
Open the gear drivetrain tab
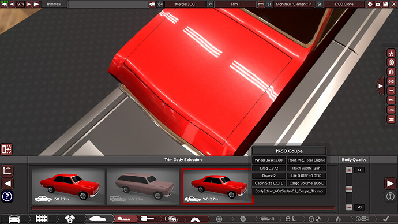(195, 219)
